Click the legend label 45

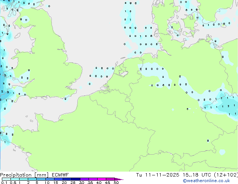point(107,182)
